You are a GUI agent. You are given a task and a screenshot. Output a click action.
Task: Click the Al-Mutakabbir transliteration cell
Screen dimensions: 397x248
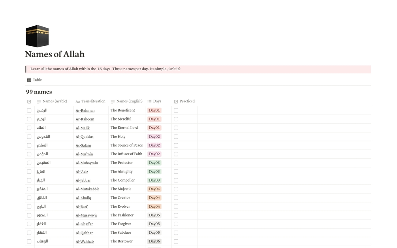(x=91, y=189)
